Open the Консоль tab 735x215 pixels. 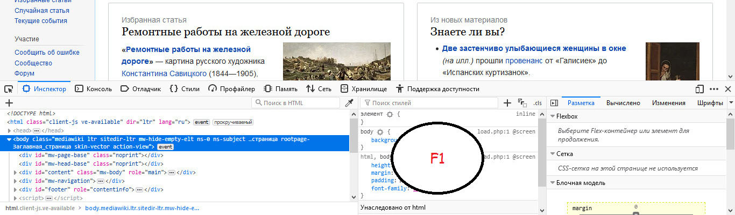94,89
